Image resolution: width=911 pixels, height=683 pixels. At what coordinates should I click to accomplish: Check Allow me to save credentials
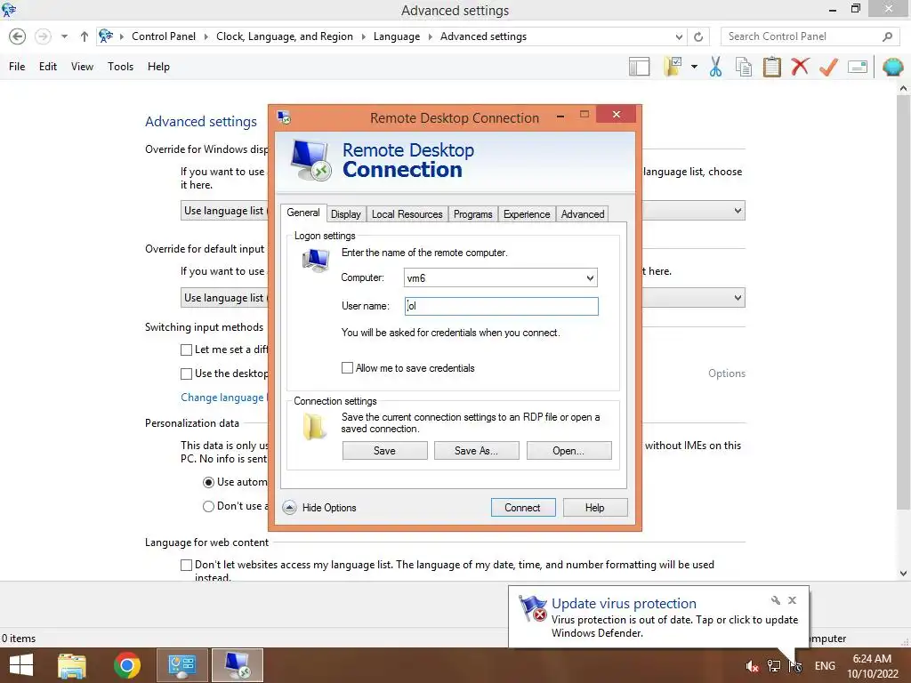(x=348, y=367)
